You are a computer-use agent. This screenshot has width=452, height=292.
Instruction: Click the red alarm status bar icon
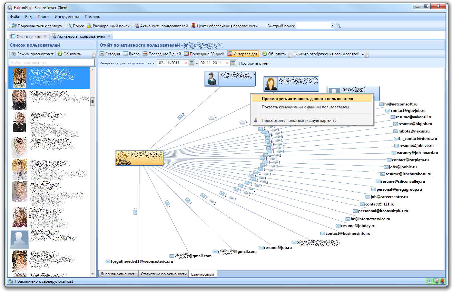tap(442, 281)
